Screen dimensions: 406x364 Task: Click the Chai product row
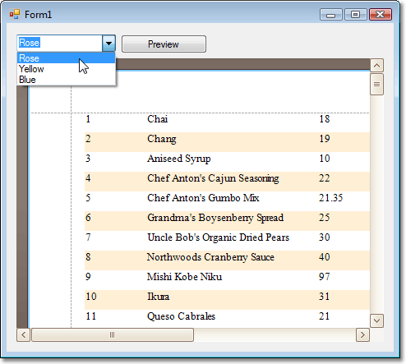[x=227, y=119]
